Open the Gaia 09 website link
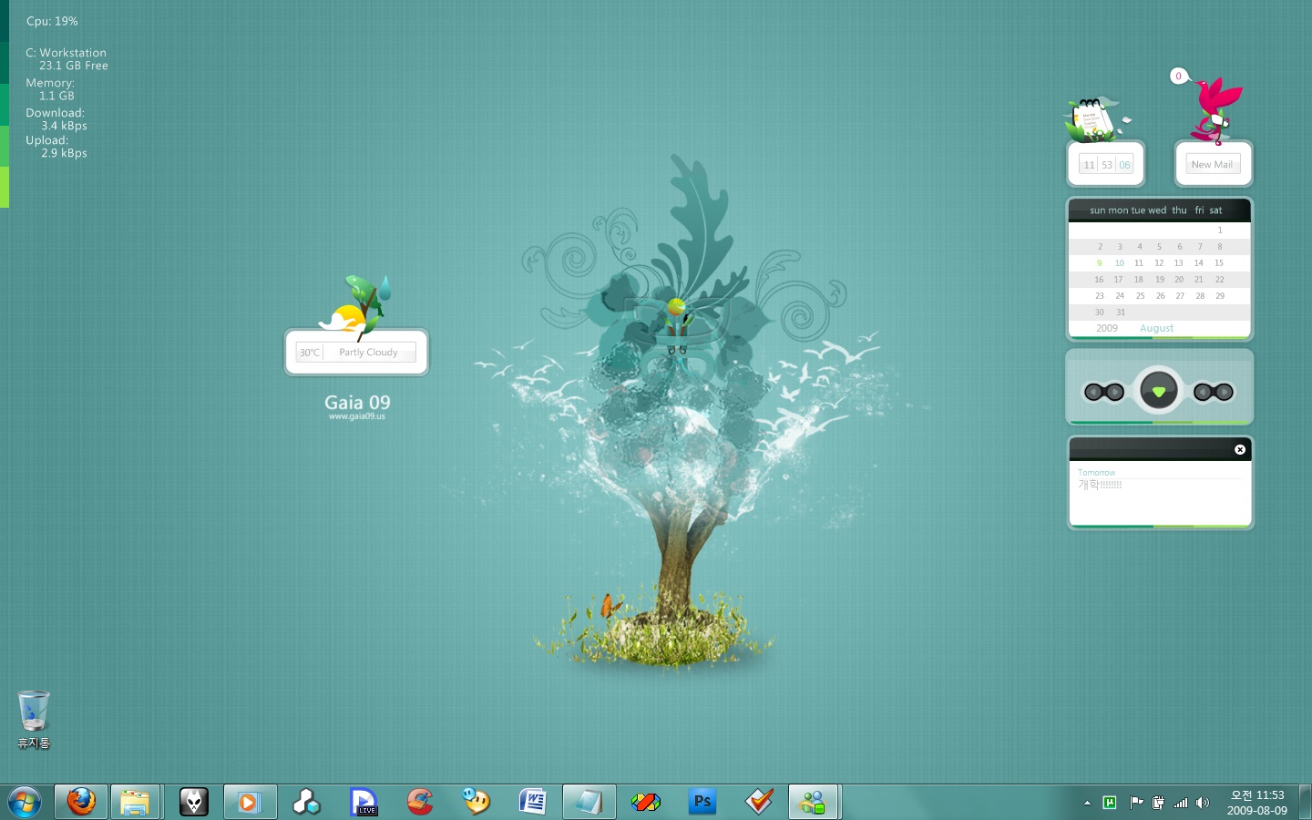Viewport: 1312px width, 820px height. 357,416
